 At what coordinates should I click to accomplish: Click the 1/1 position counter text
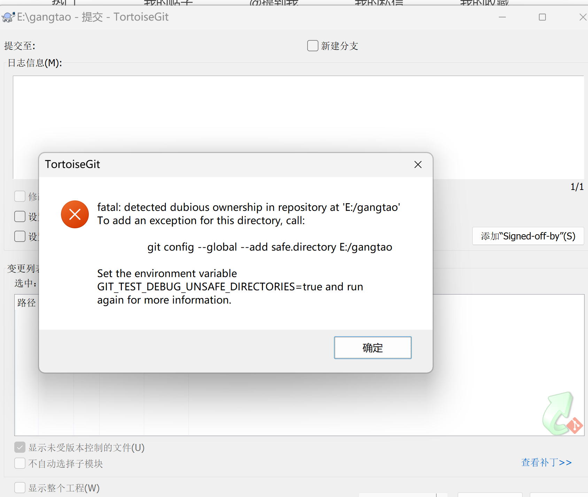(x=577, y=187)
